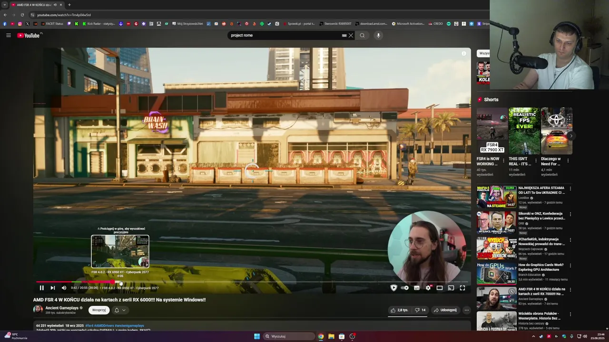
Task: Go back in browser history
Action: [5, 15]
